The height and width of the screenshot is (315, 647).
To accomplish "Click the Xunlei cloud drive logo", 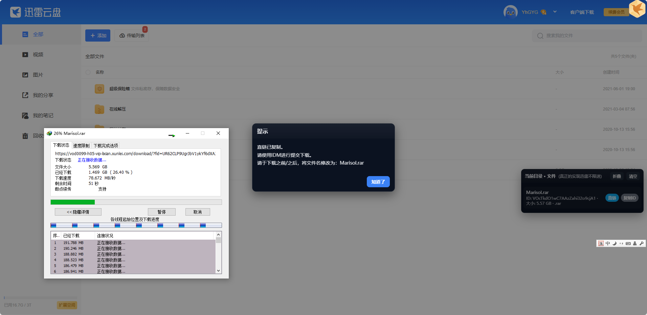I will [36, 12].
